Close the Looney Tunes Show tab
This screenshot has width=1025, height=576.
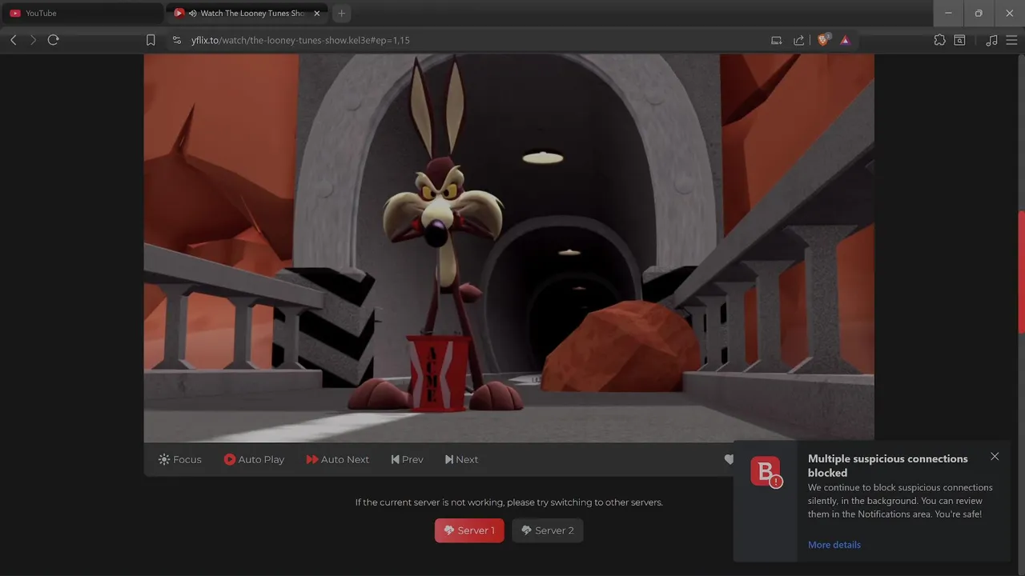[316, 13]
